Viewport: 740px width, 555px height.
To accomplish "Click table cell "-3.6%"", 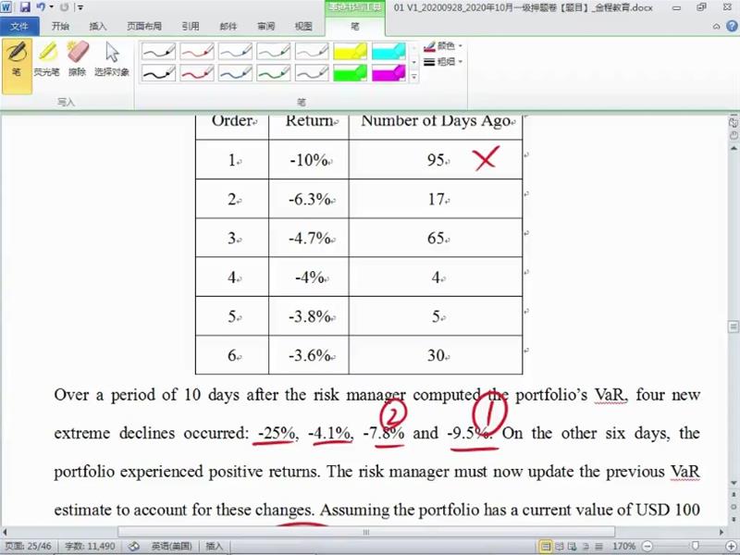I will (309, 355).
